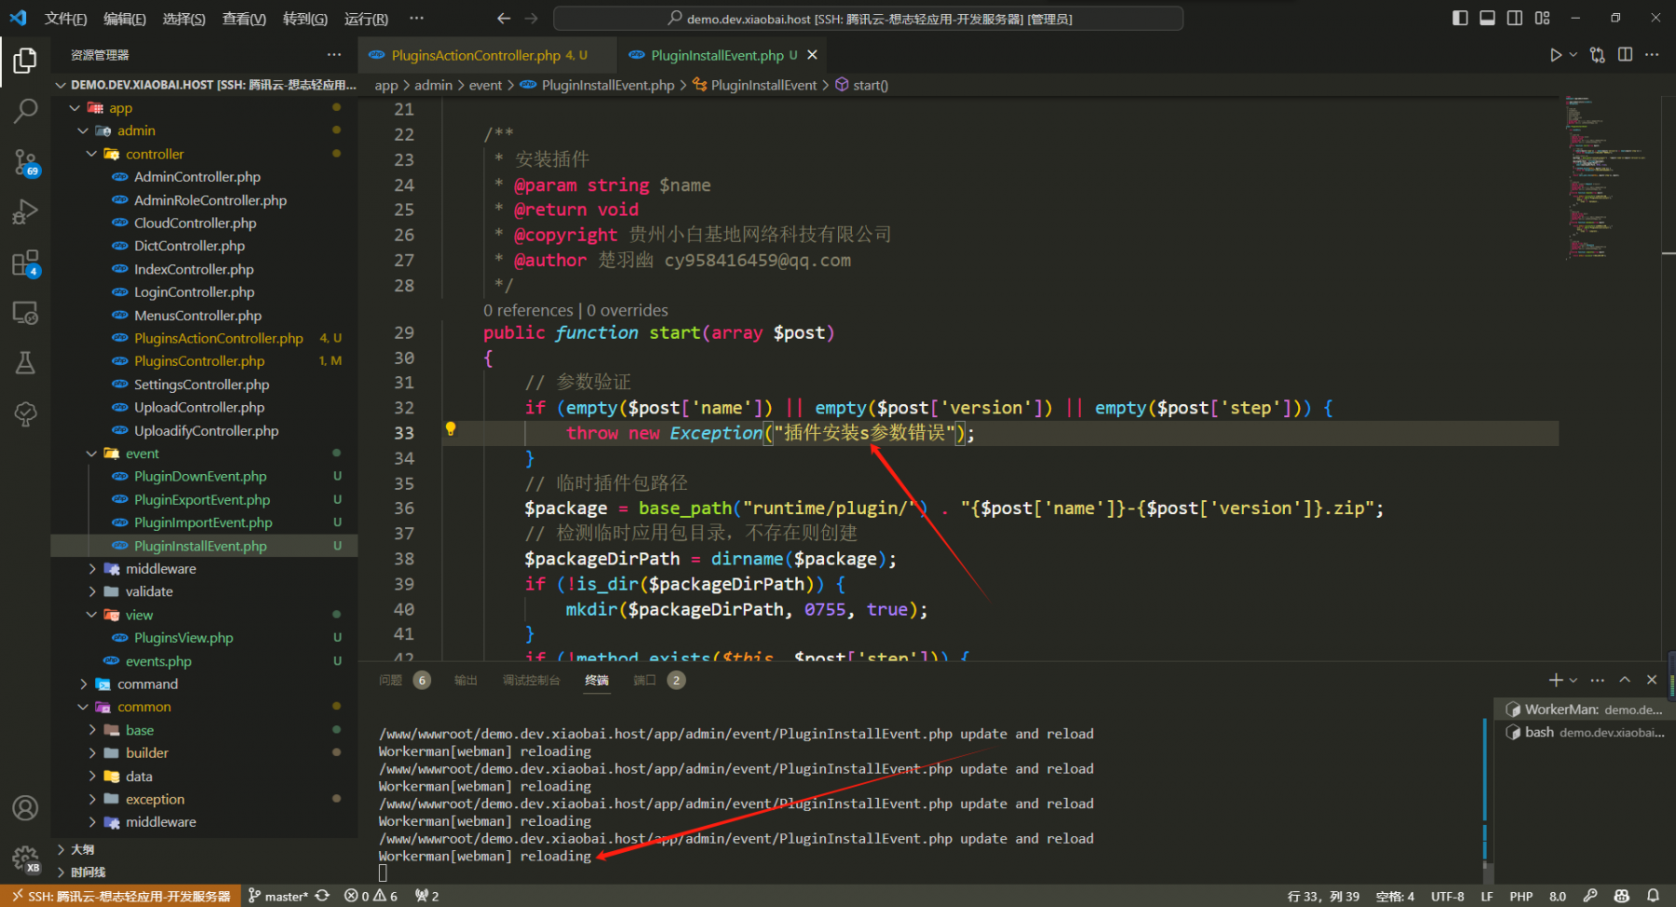1676x907 pixels.
Task: Split the editor to the right
Action: pyautogui.click(x=1625, y=55)
